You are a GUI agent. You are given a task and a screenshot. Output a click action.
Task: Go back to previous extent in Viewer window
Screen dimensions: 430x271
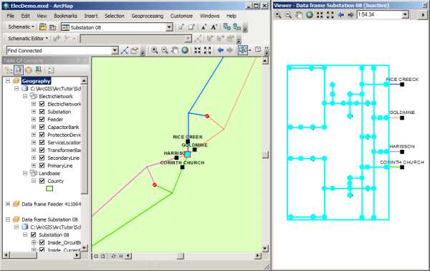(341, 15)
